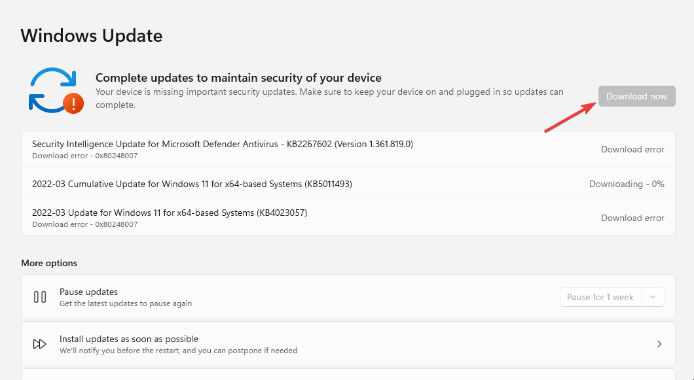Click the More options section label
The image size is (694, 380).
click(x=48, y=263)
